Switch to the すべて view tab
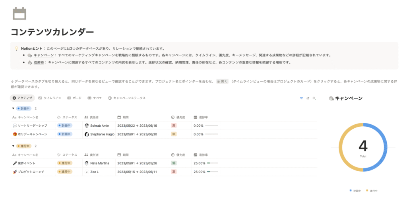Screen dimensions: 407x199 point(95,98)
